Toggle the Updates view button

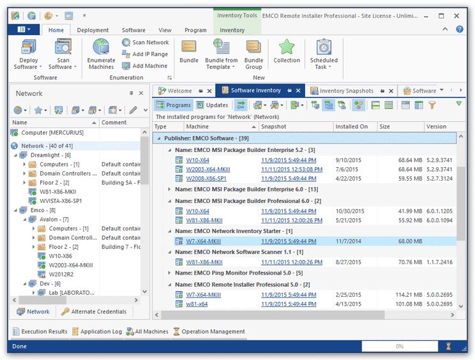point(212,105)
